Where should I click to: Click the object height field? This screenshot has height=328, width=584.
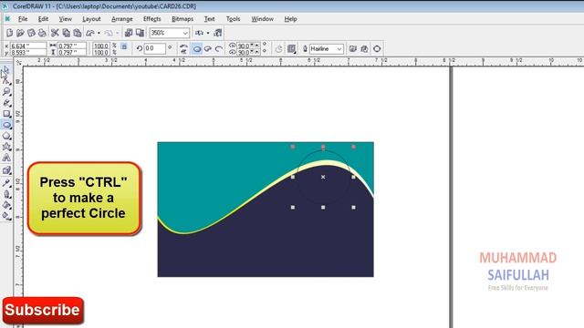[72, 53]
